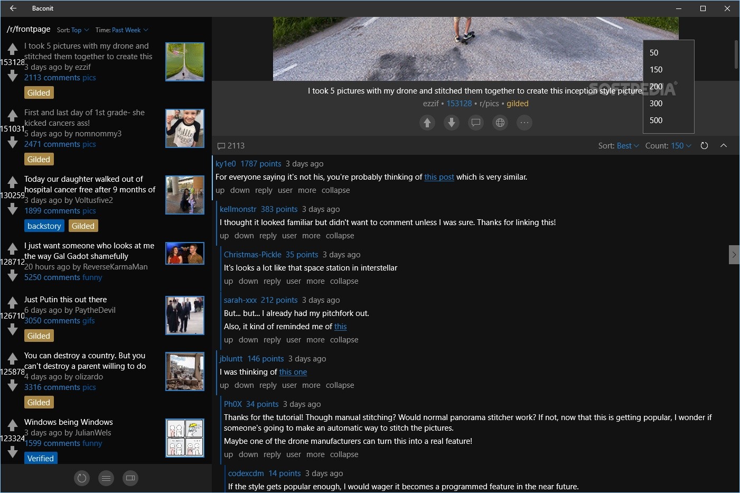The width and height of the screenshot is (740, 493).
Task: Downvote the open post under its title
Action: (452, 123)
